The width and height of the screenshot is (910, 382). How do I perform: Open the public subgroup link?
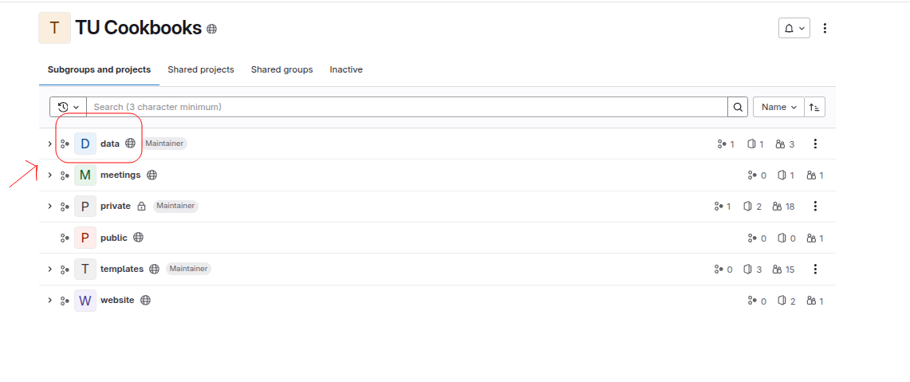point(114,238)
